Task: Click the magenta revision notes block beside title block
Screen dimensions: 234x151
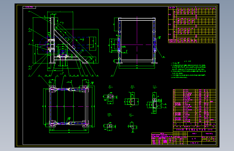Action: click(x=162, y=139)
